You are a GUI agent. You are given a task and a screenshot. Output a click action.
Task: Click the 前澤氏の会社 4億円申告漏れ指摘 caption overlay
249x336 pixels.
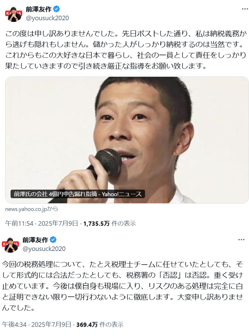point(78,194)
